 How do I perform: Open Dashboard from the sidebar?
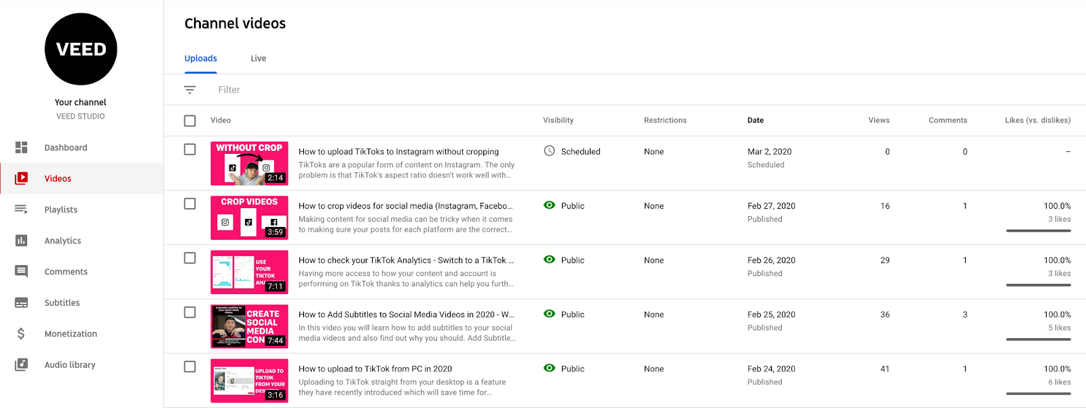point(81,147)
